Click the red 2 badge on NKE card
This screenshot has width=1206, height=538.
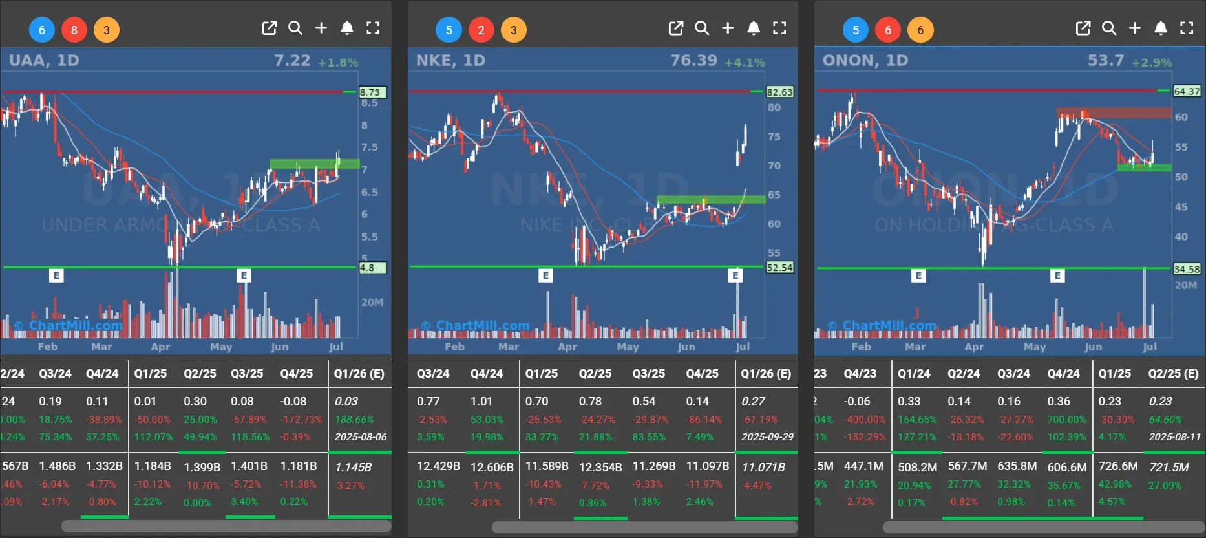click(481, 30)
